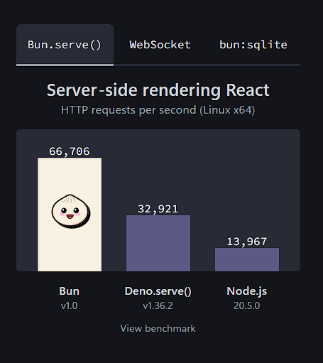Select the bun:sqlite tab
The image size is (323, 363).
[253, 45]
